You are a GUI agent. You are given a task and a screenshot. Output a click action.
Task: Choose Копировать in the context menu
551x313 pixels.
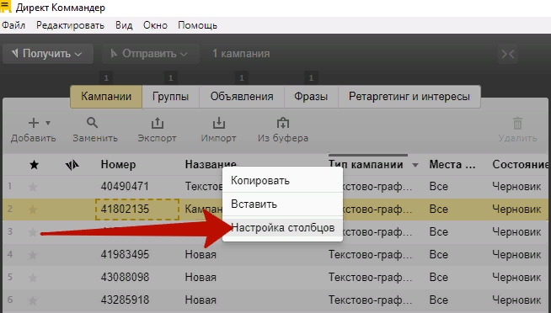(x=282, y=181)
